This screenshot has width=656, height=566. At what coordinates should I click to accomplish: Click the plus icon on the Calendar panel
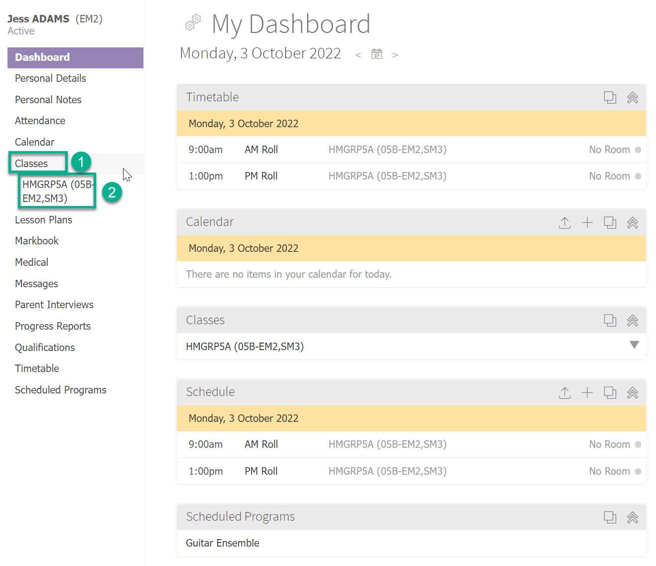pos(587,223)
